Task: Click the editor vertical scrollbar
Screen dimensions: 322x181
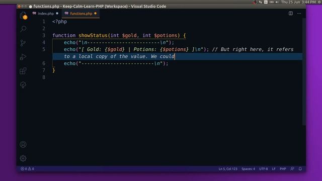Action: click(304, 72)
